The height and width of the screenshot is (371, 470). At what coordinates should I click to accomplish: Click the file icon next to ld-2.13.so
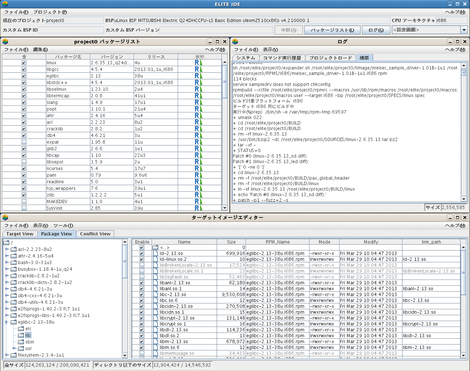pyautogui.click(x=155, y=253)
